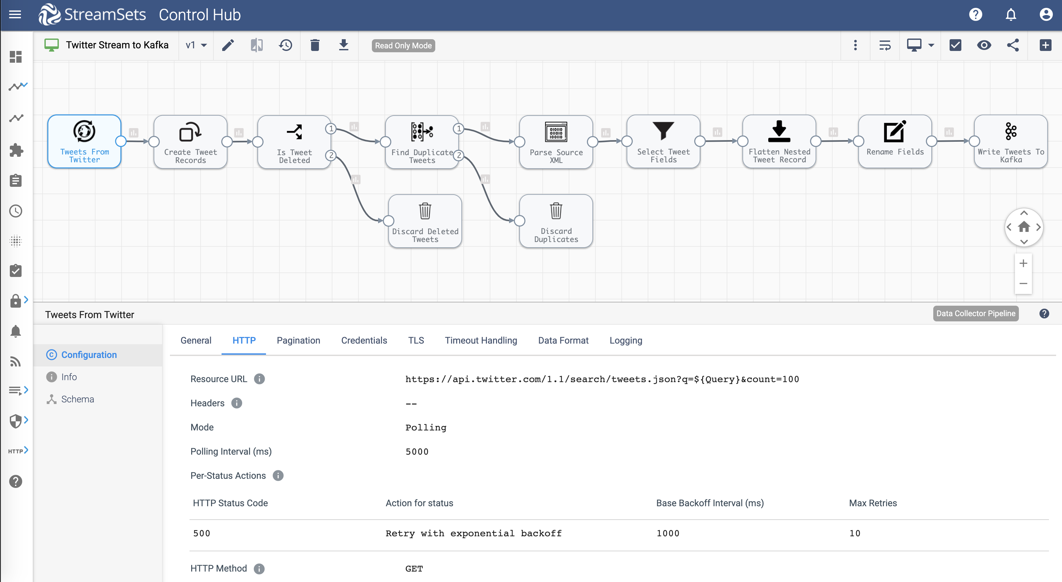This screenshot has width=1062, height=582.
Task: Select the Flatten Nested Tweet Record stage
Action: coord(779,141)
